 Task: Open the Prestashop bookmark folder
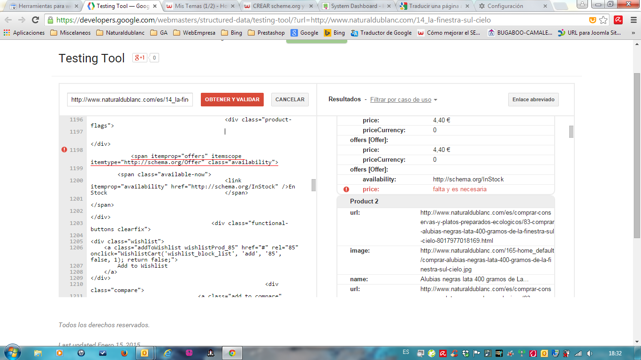coord(266,33)
